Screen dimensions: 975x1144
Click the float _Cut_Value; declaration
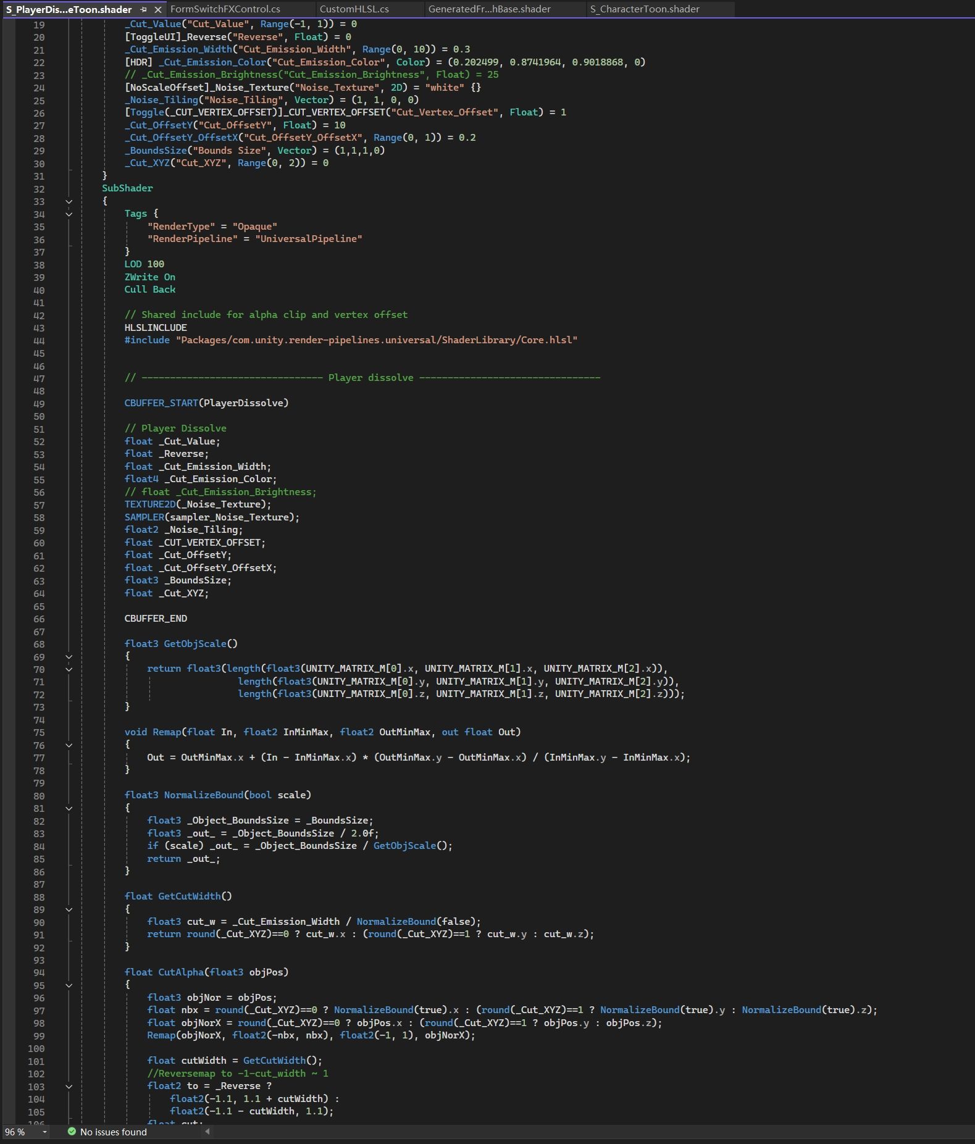(172, 441)
